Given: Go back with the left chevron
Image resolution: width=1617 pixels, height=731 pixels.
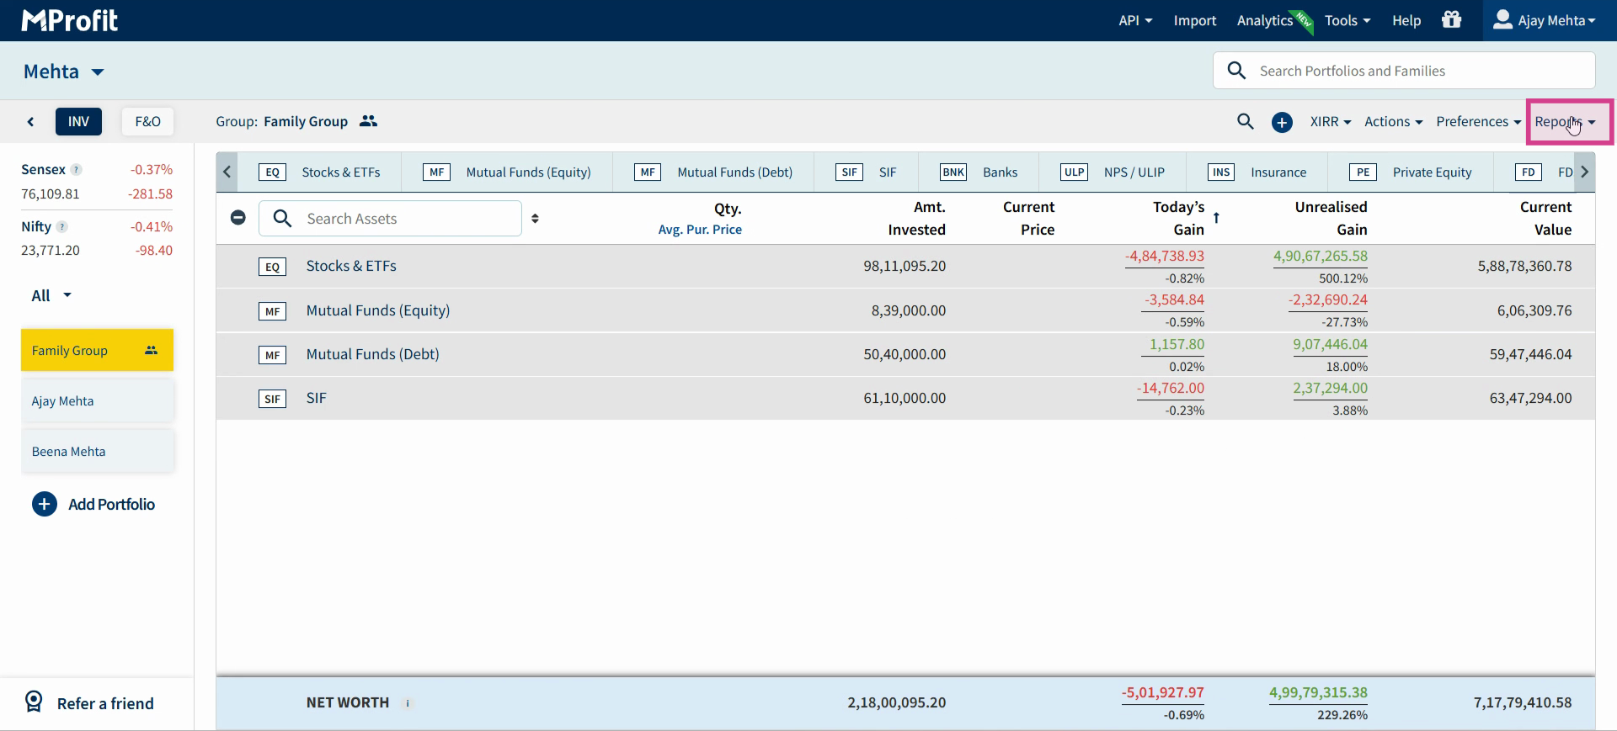Looking at the screenshot, I should coord(30,122).
